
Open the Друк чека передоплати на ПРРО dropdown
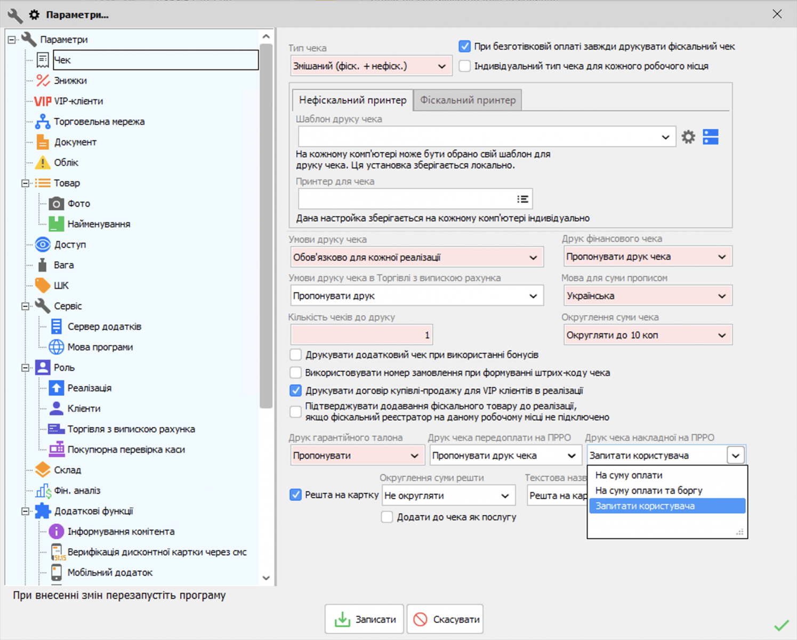click(505, 456)
